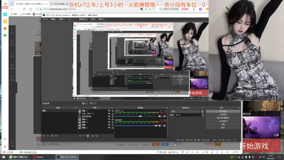Move selected source up in Sources panel
The height and width of the screenshot is (160, 284).
pyautogui.click(x=93, y=136)
